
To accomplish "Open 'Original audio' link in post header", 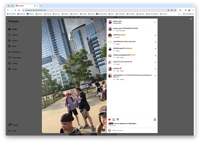I will pyautogui.click(x=117, y=23).
